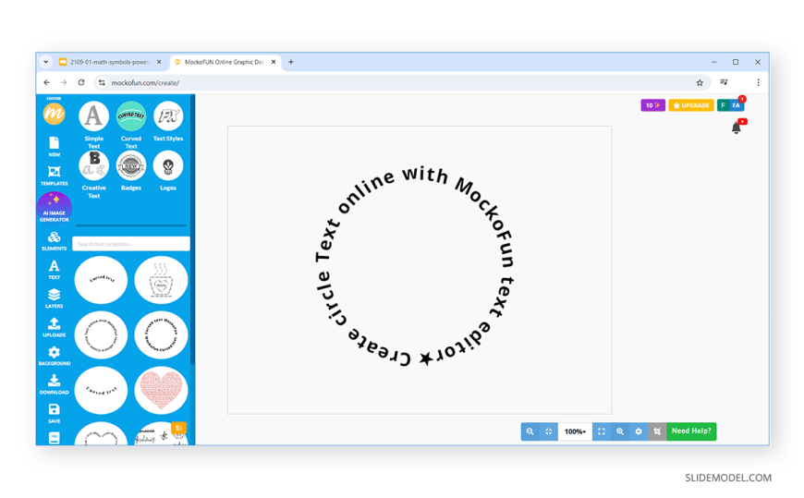Open a new browser tab
Image resolution: width=804 pixels, height=498 pixels.
[x=291, y=62]
